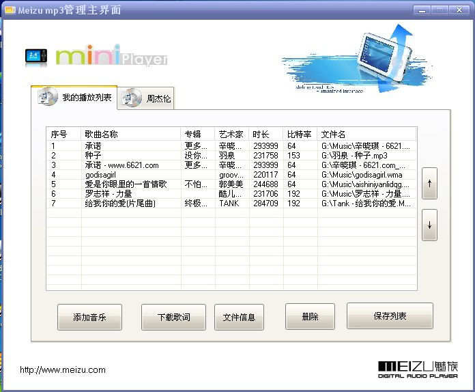Screen dimensions: 475x392
Task: Select song 爱是你眼里的一首情歌
Action: (231, 184)
